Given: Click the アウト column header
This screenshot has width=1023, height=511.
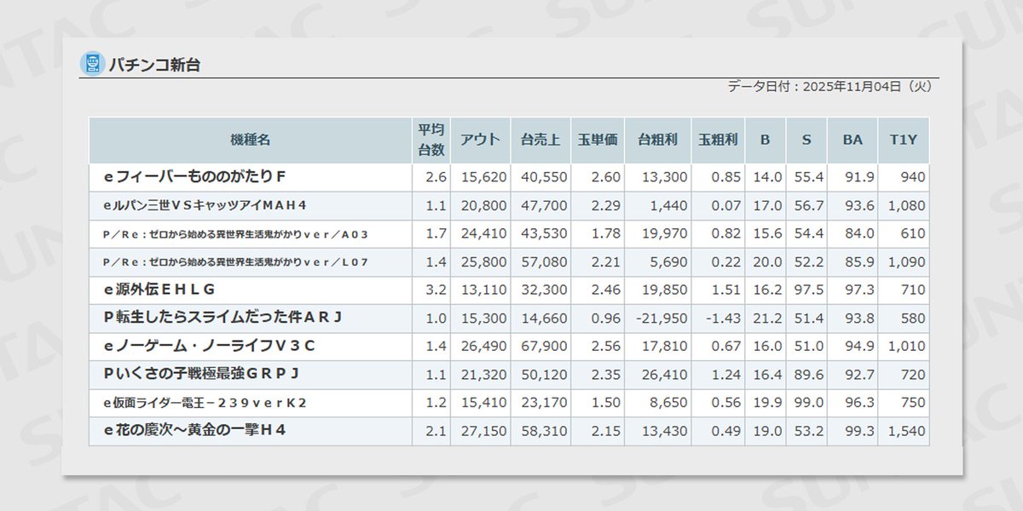Looking at the screenshot, I should 481,140.
